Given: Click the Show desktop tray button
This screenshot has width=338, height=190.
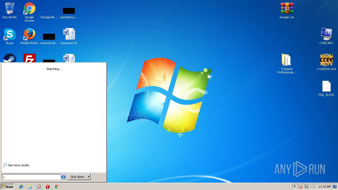Looking at the screenshot, I should 335,187.
